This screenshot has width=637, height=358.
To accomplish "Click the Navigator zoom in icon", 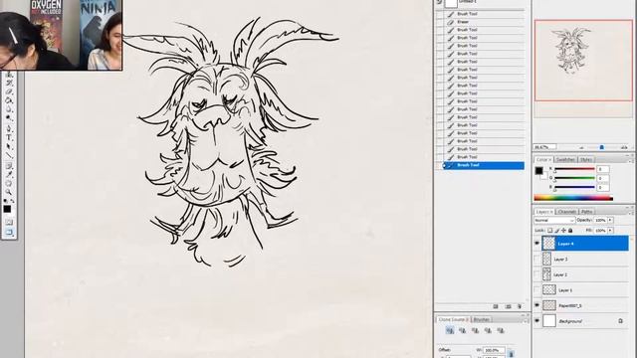I will (x=624, y=148).
